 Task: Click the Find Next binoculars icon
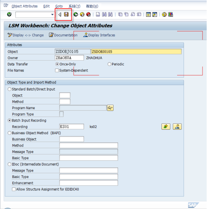[110, 15]
